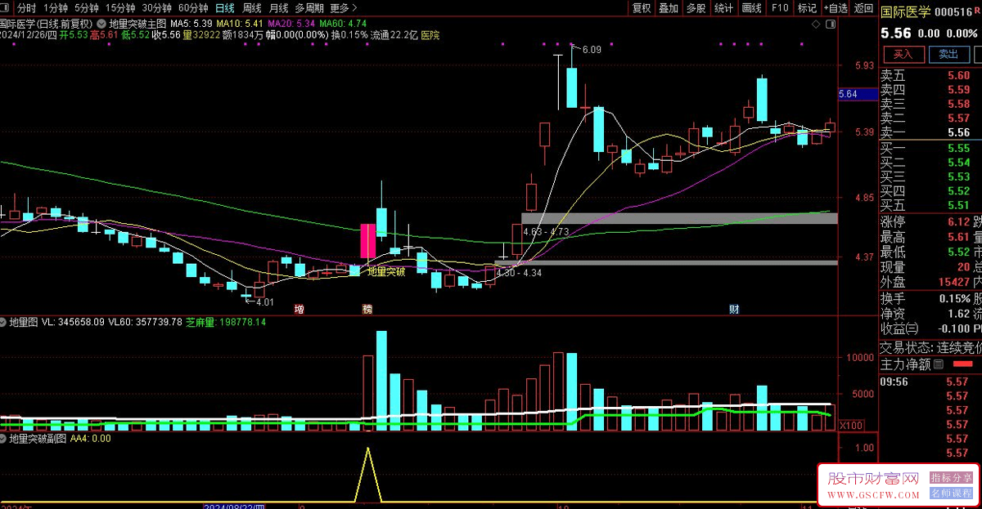Viewport: 982px width, 509px height.
Task: Click the 返回 back button
Action: coord(863,8)
